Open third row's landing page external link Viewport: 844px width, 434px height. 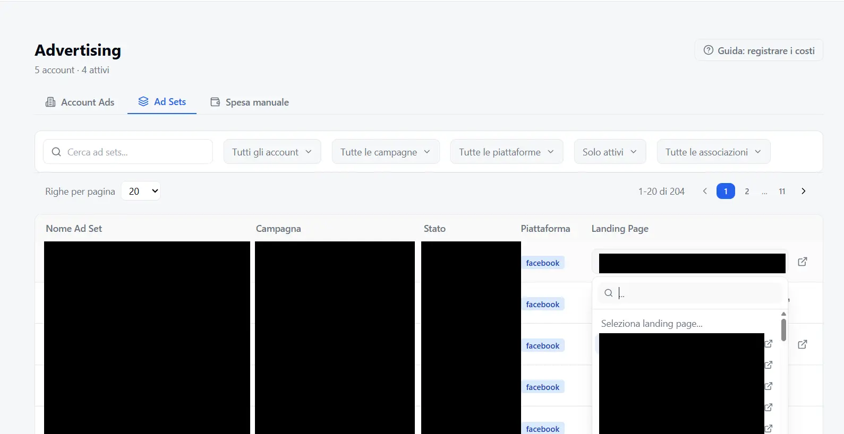coord(803,344)
